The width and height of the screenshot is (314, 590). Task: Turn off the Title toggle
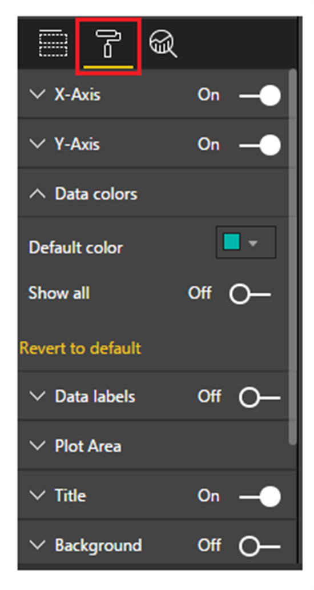tap(260, 496)
